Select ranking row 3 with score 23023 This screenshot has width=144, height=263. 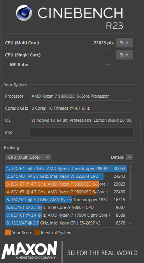pos(66,184)
